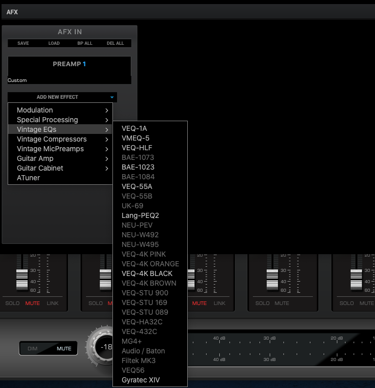Choose Gyratec XIV equalizer

(x=150, y=379)
